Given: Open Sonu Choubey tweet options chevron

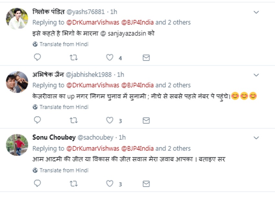Looking at the screenshot, I should [256, 138].
